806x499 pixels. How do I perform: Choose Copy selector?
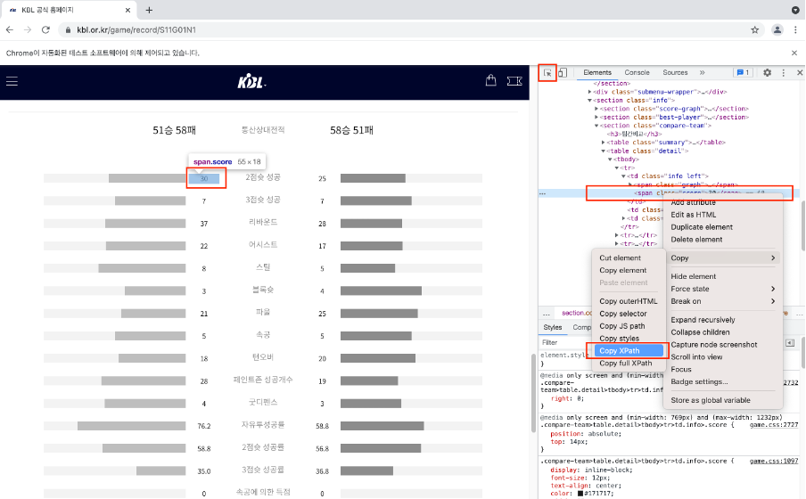[x=623, y=314]
